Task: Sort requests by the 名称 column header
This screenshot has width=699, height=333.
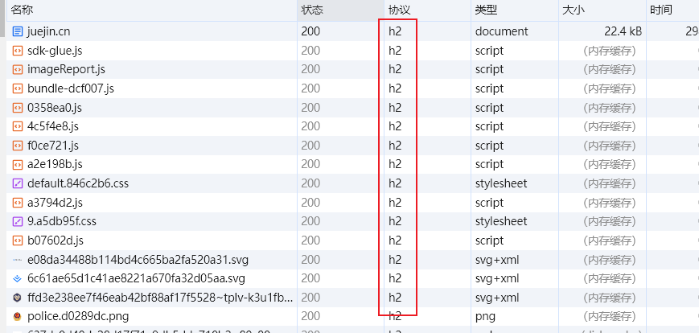Action: click(23, 10)
